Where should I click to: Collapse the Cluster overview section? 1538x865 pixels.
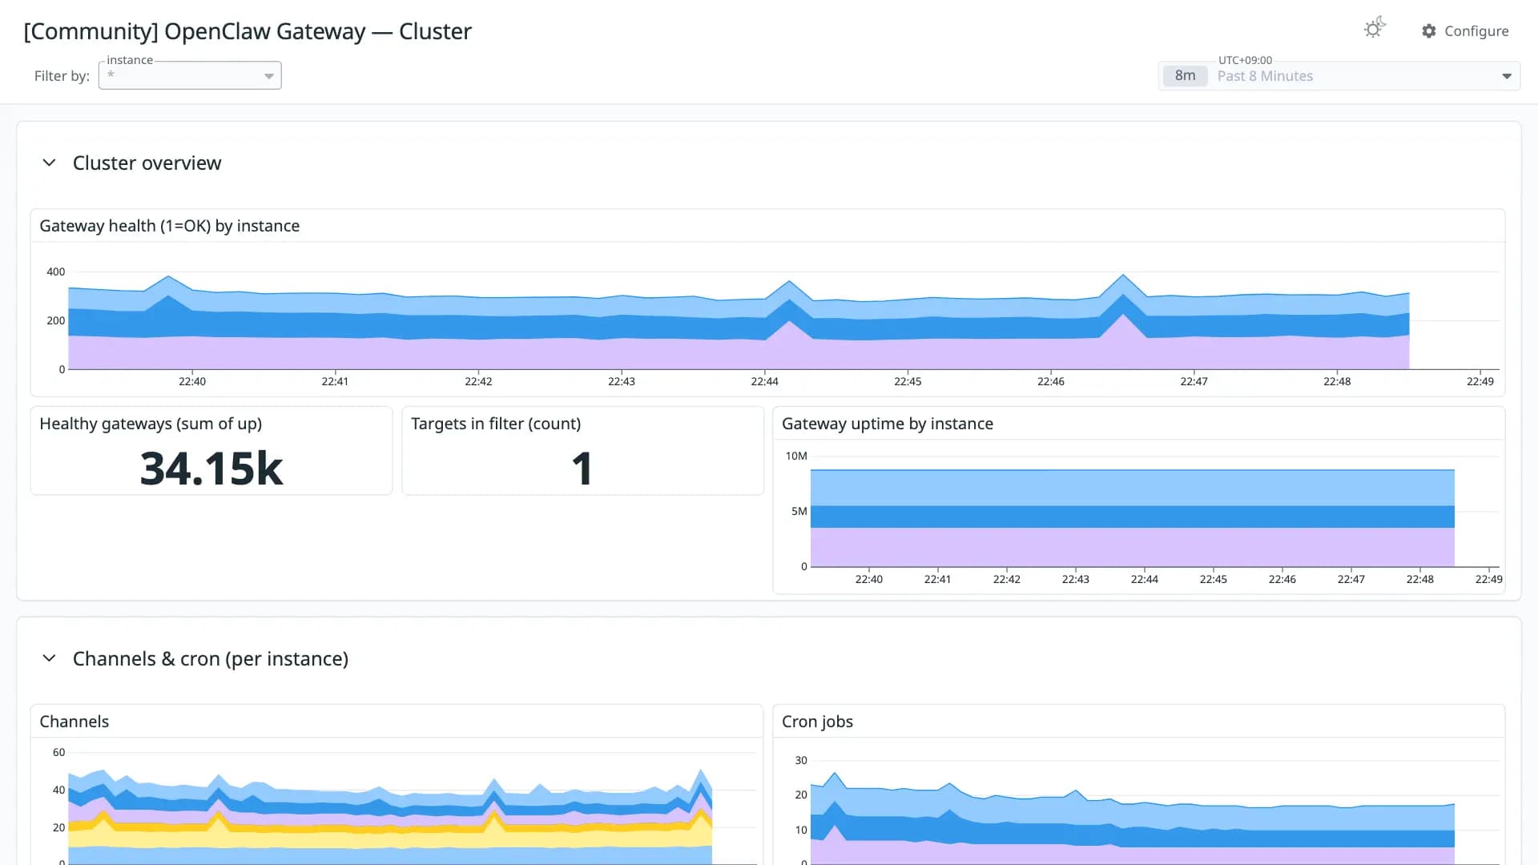coord(49,163)
